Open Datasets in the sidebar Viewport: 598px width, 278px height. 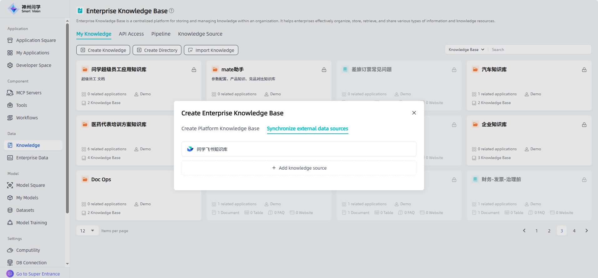click(25, 210)
